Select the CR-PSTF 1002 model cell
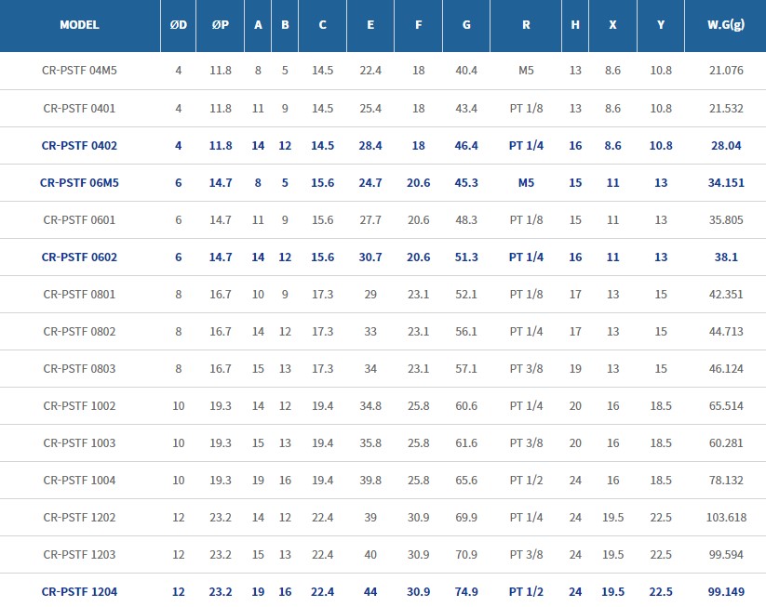 (x=79, y=406)
